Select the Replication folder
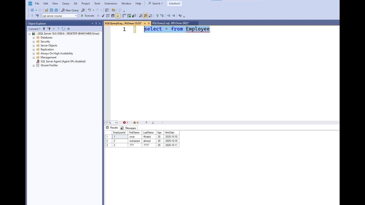Screen dimensions: 365x205 pyautogui.click(x=47, y=50)
